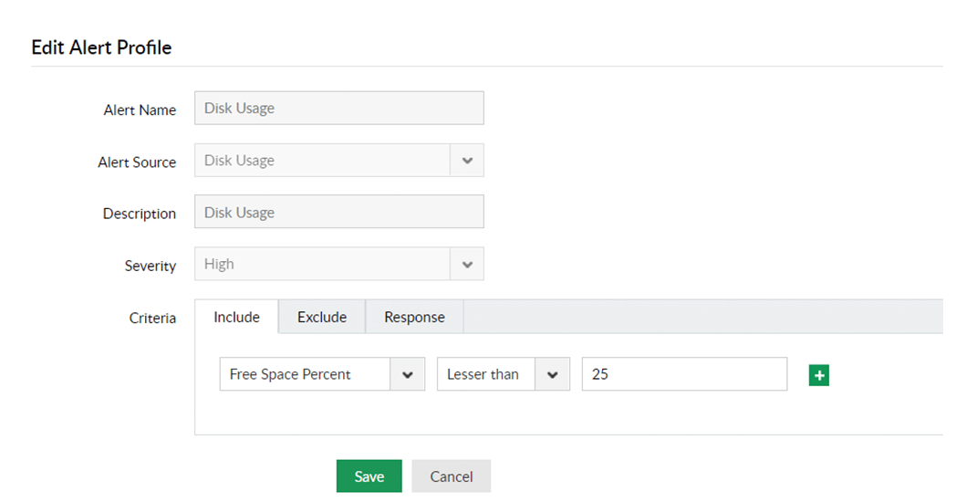This screenshot has width=956, height=502.
Task: Click the Edit Alert Profile heading
Action: coord(101,47)
